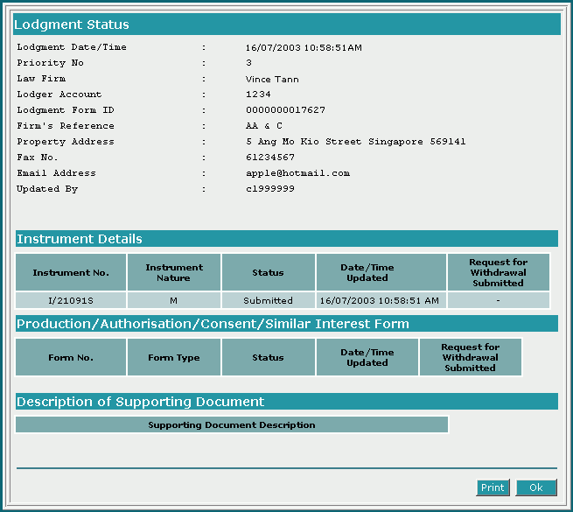Click the Status header in Instrument Details
The image size is (573, 512).
click(x=269, y=272)
